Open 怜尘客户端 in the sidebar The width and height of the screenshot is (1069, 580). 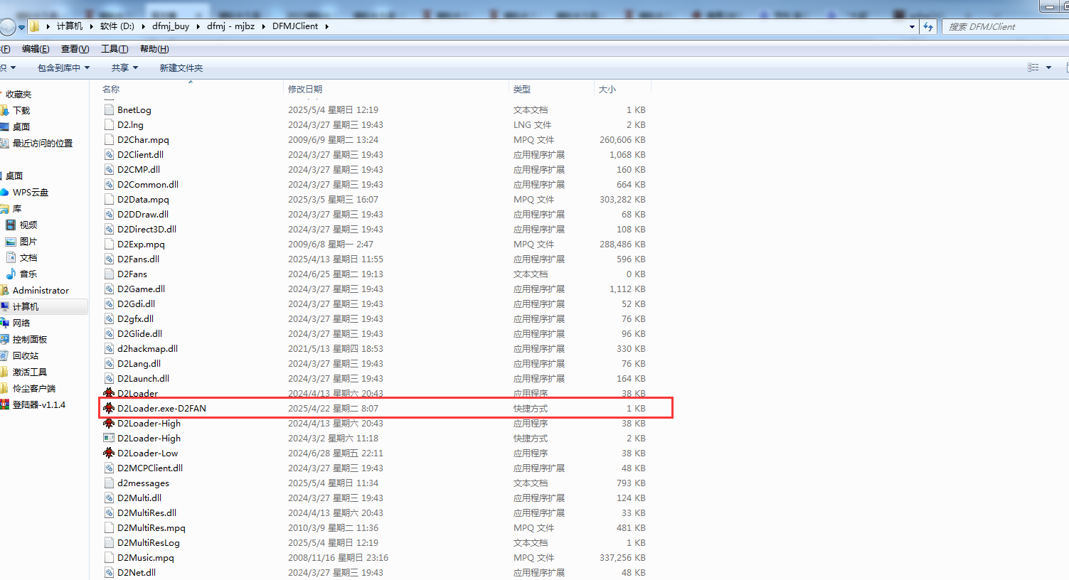click(34, 389)
